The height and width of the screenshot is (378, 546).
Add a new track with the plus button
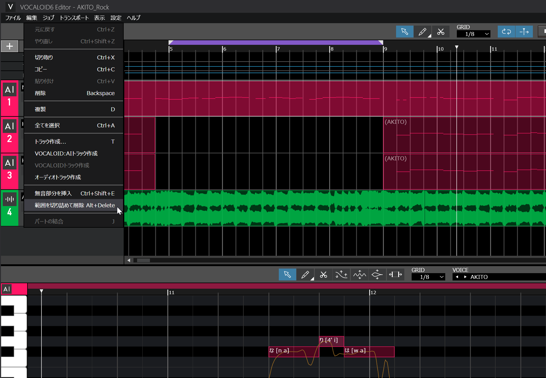click(9, 46)
